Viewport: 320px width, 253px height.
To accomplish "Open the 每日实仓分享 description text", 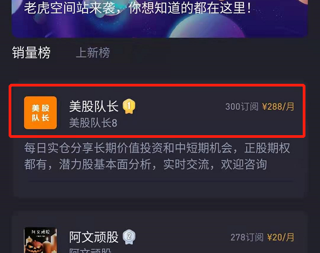I will (x=157, y=156).
